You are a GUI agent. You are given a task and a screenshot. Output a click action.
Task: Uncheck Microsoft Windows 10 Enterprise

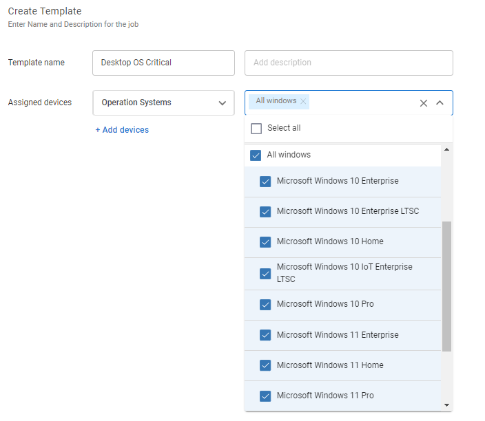pyautogui.click(x=265, y=182)
